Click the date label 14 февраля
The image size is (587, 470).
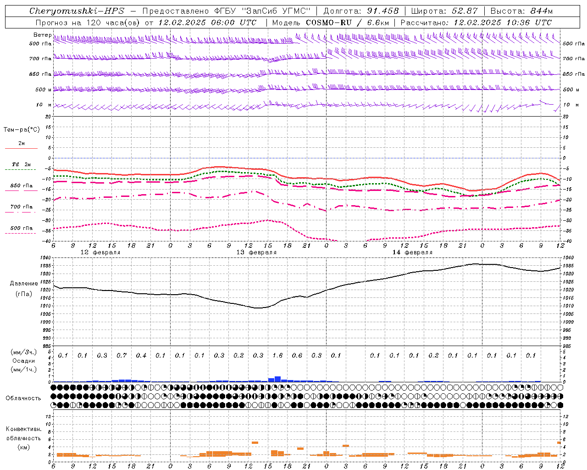[412, 252]
